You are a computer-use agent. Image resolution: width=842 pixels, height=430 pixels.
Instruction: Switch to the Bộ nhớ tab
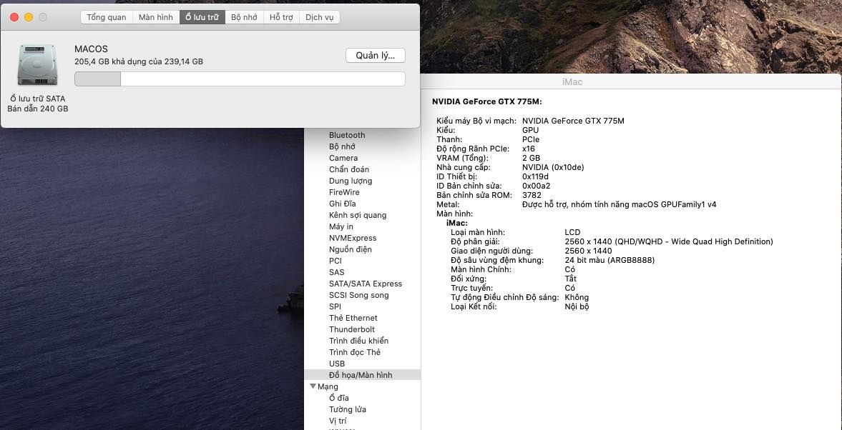(x=244, y=17)
